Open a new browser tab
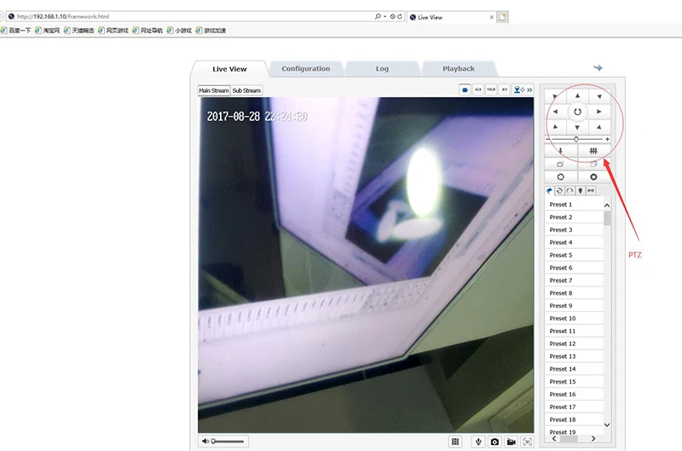Viewport: 682px width, 451px height. coord(503,17)
